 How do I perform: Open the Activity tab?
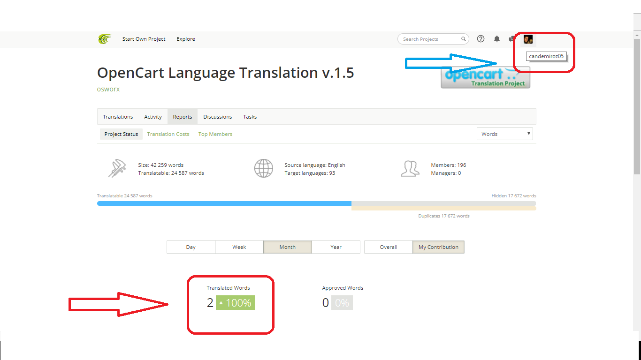tap(153, 117)
